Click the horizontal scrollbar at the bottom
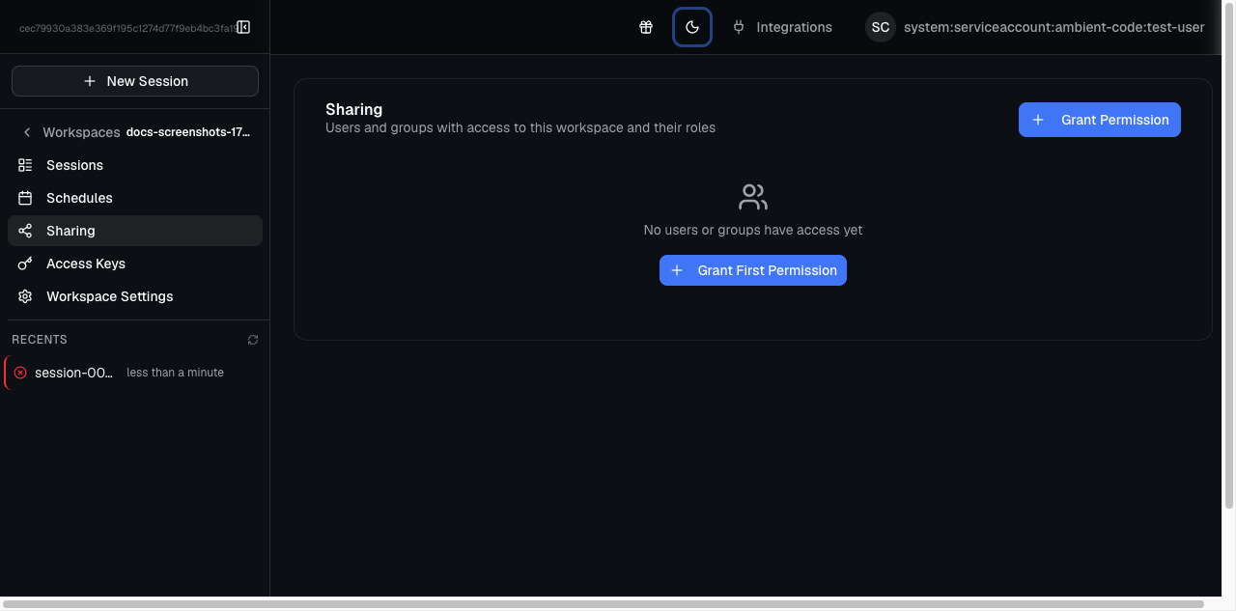 click(x=604, y=604)
